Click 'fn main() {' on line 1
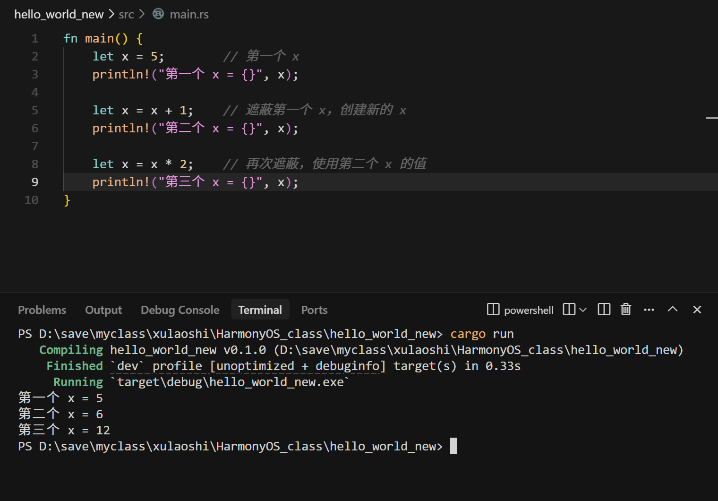The image size is (718, 501). coord(103,38)
